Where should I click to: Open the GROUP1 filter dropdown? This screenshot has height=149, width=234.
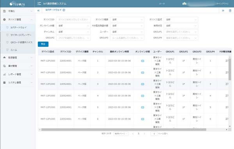(x=181, y=32)
